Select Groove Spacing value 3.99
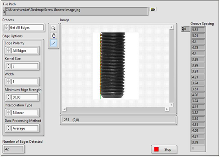 (x=198, y=65)
